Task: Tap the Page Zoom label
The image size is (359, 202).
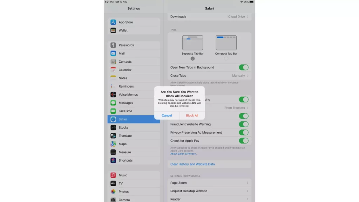Action: 178,183
